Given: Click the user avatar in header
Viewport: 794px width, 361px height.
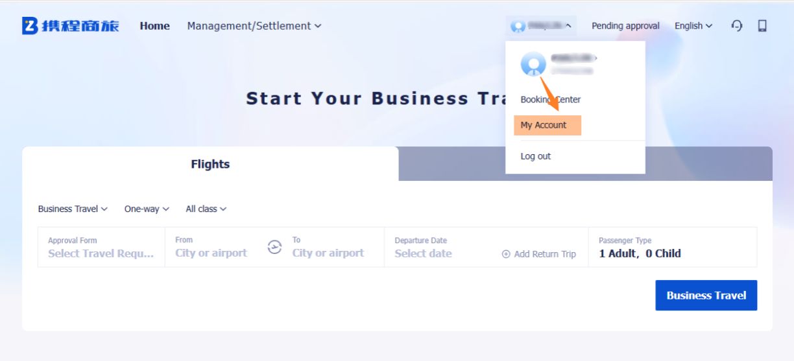Looking at the screenshot, I should pyautogui.click(x=518, y=26).
